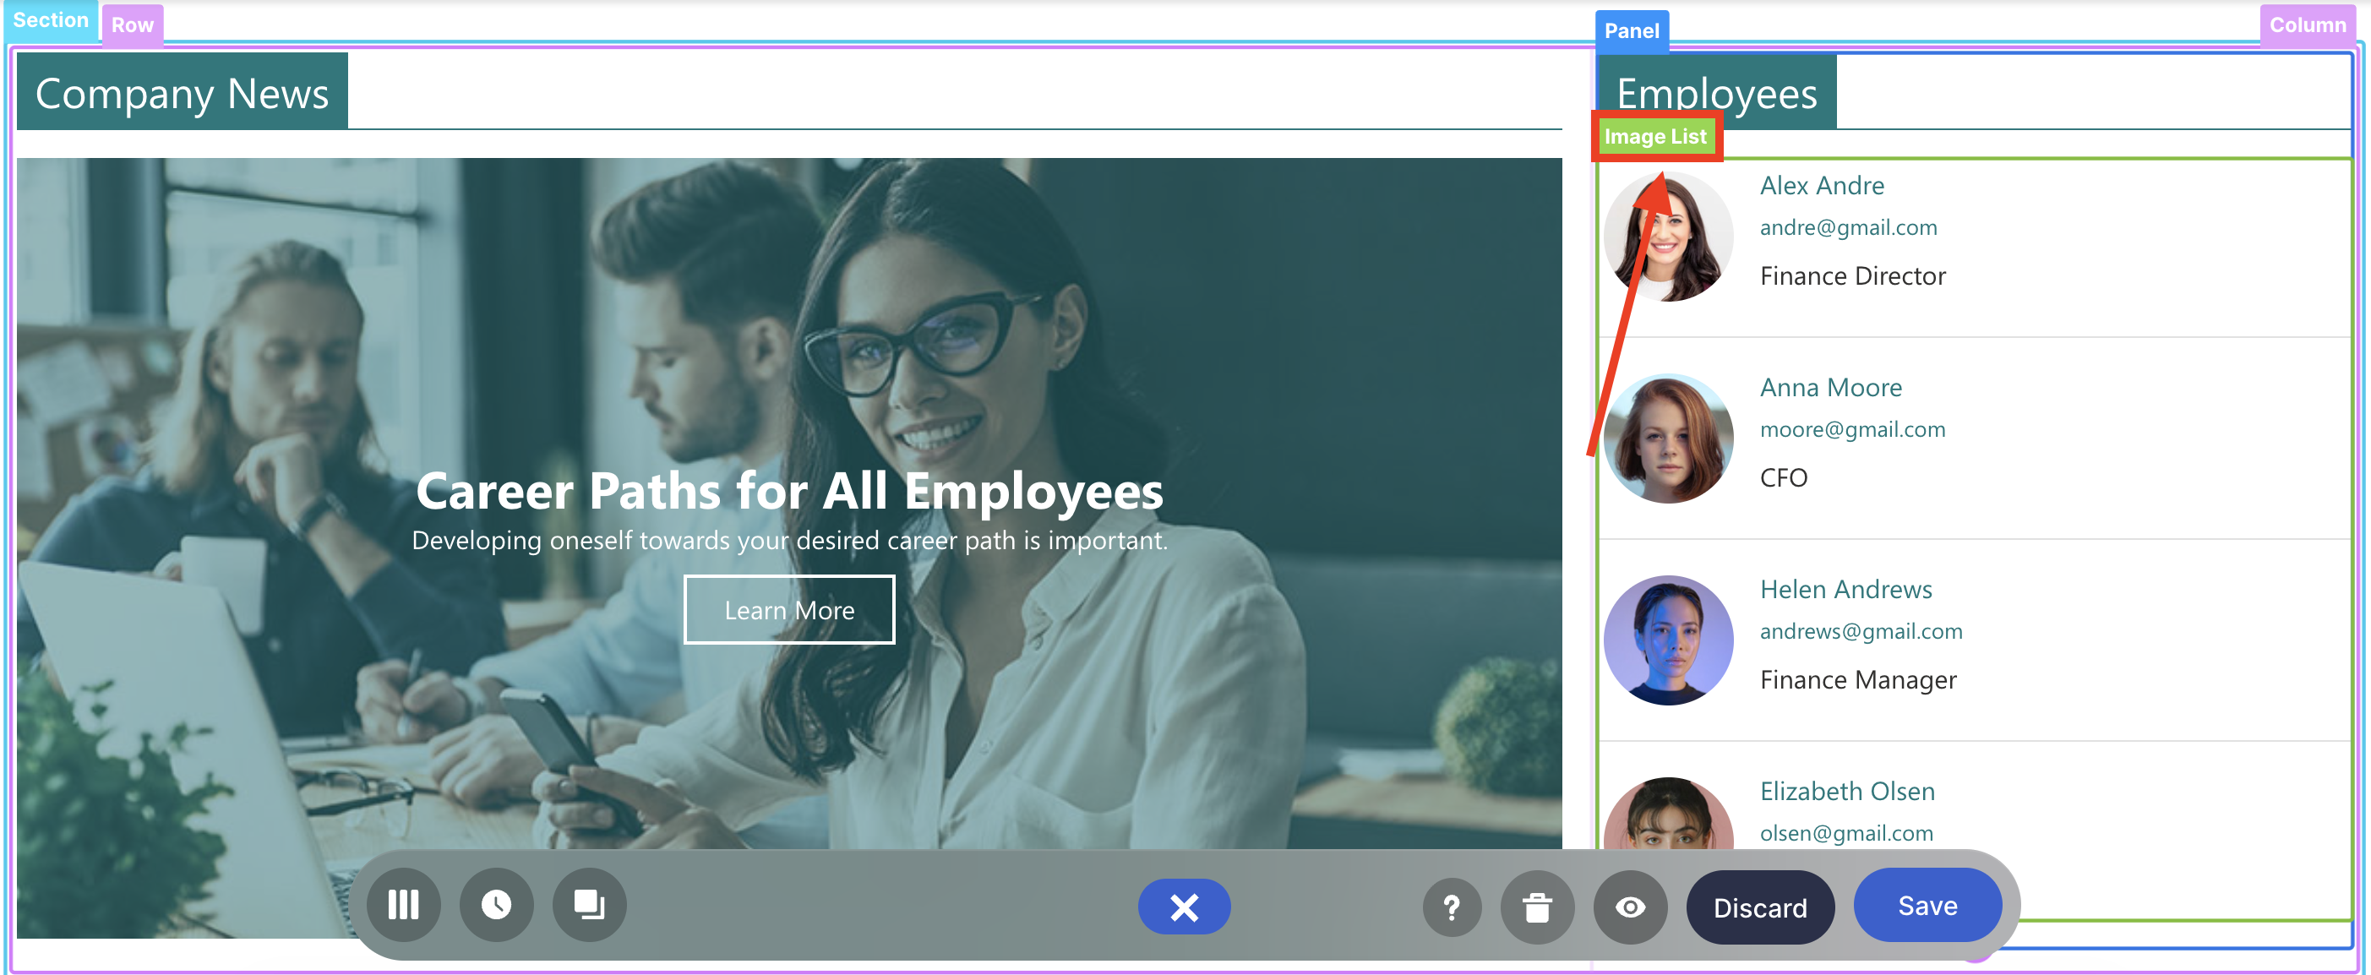The height and width of the screenshot is (975, 2371).
Task: Select the Image List label tag
Action: [x=1655, y=137]
